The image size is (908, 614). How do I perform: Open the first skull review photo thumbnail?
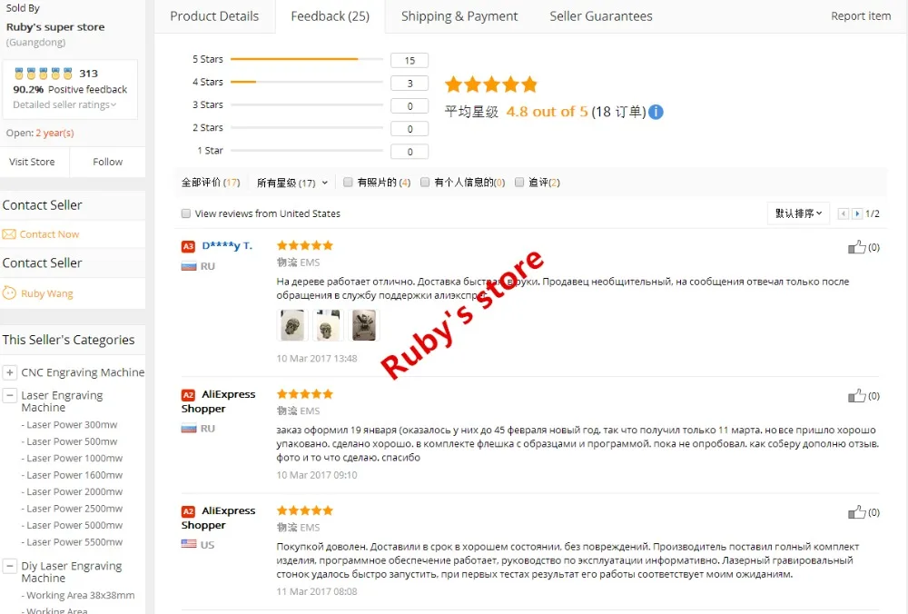[292, 325]
